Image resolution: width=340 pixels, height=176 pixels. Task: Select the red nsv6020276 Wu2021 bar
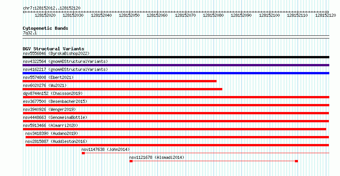(122, 89)
